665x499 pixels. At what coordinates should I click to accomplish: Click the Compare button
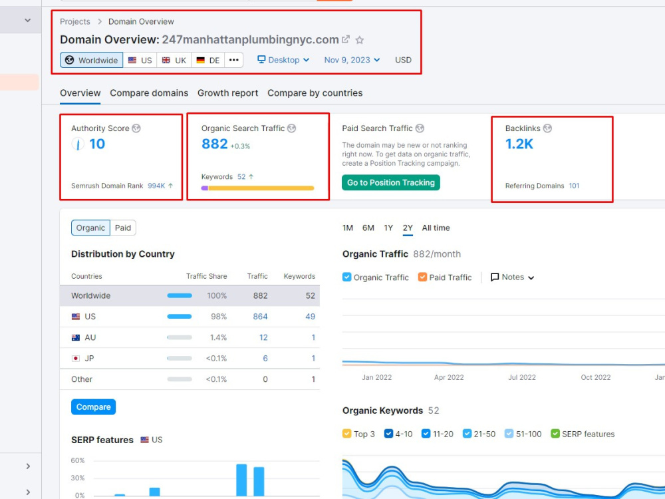pyautogui.click(x=93, y=407)
